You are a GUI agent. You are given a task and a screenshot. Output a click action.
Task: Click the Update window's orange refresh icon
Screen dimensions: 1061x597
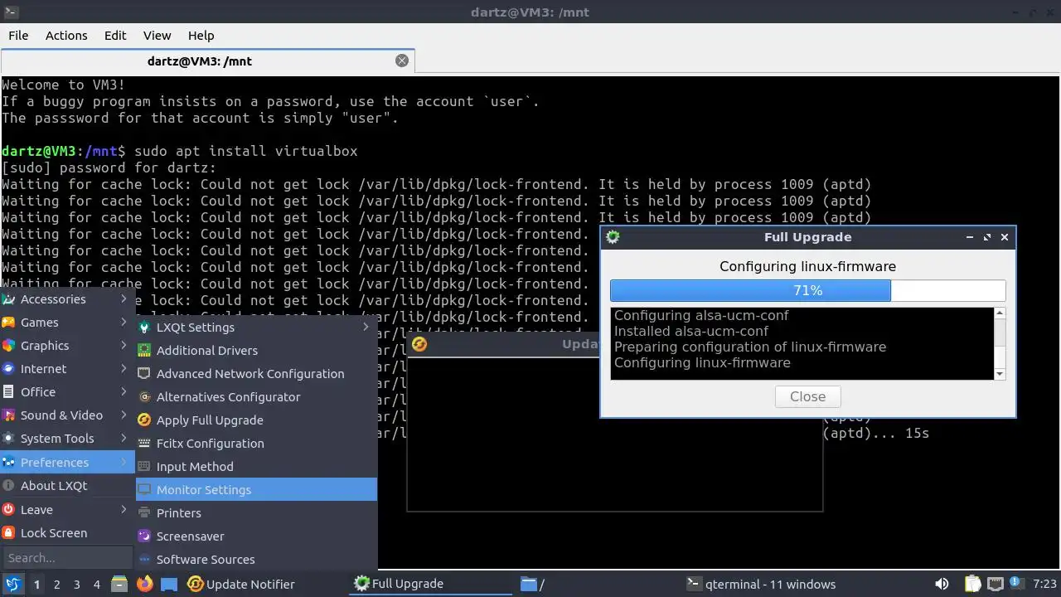point(419,344)
